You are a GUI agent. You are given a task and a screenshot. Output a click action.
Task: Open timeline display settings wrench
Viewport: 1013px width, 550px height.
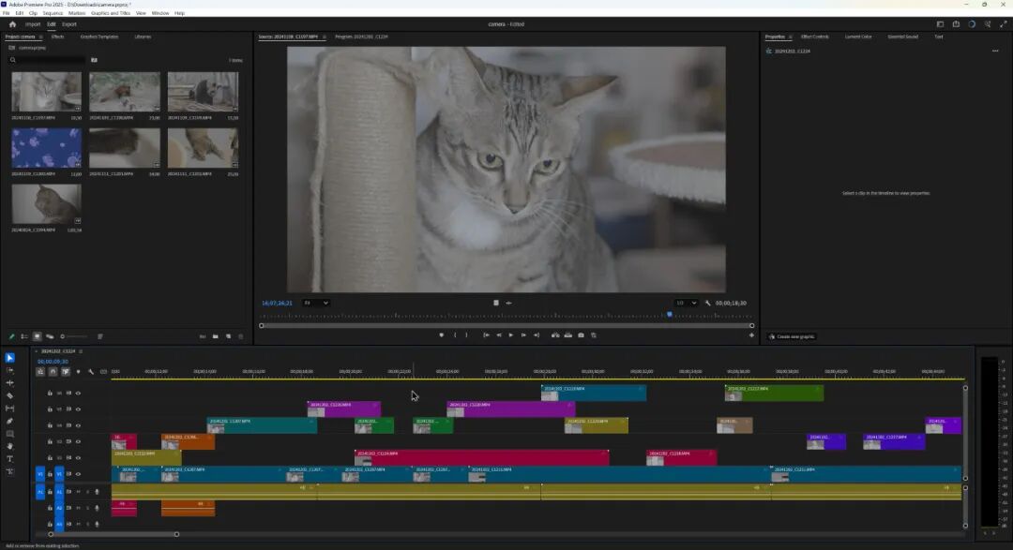point(91,372)
